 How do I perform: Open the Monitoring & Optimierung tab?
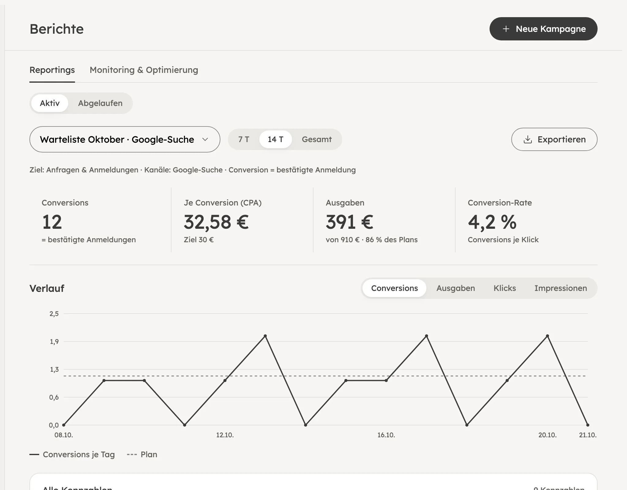point(144,70)
